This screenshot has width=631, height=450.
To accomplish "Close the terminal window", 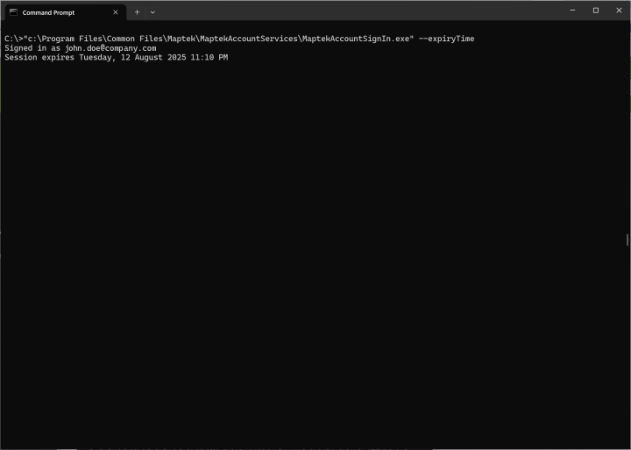I will click(x=619, y=11).
